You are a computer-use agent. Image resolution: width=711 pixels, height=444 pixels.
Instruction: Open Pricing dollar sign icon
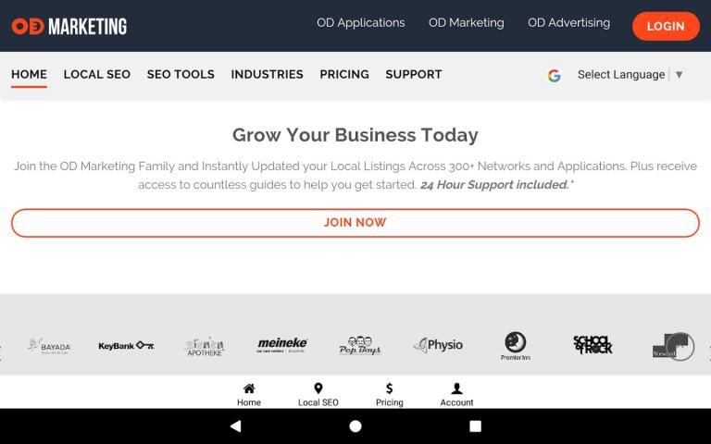tap(389, 388)
